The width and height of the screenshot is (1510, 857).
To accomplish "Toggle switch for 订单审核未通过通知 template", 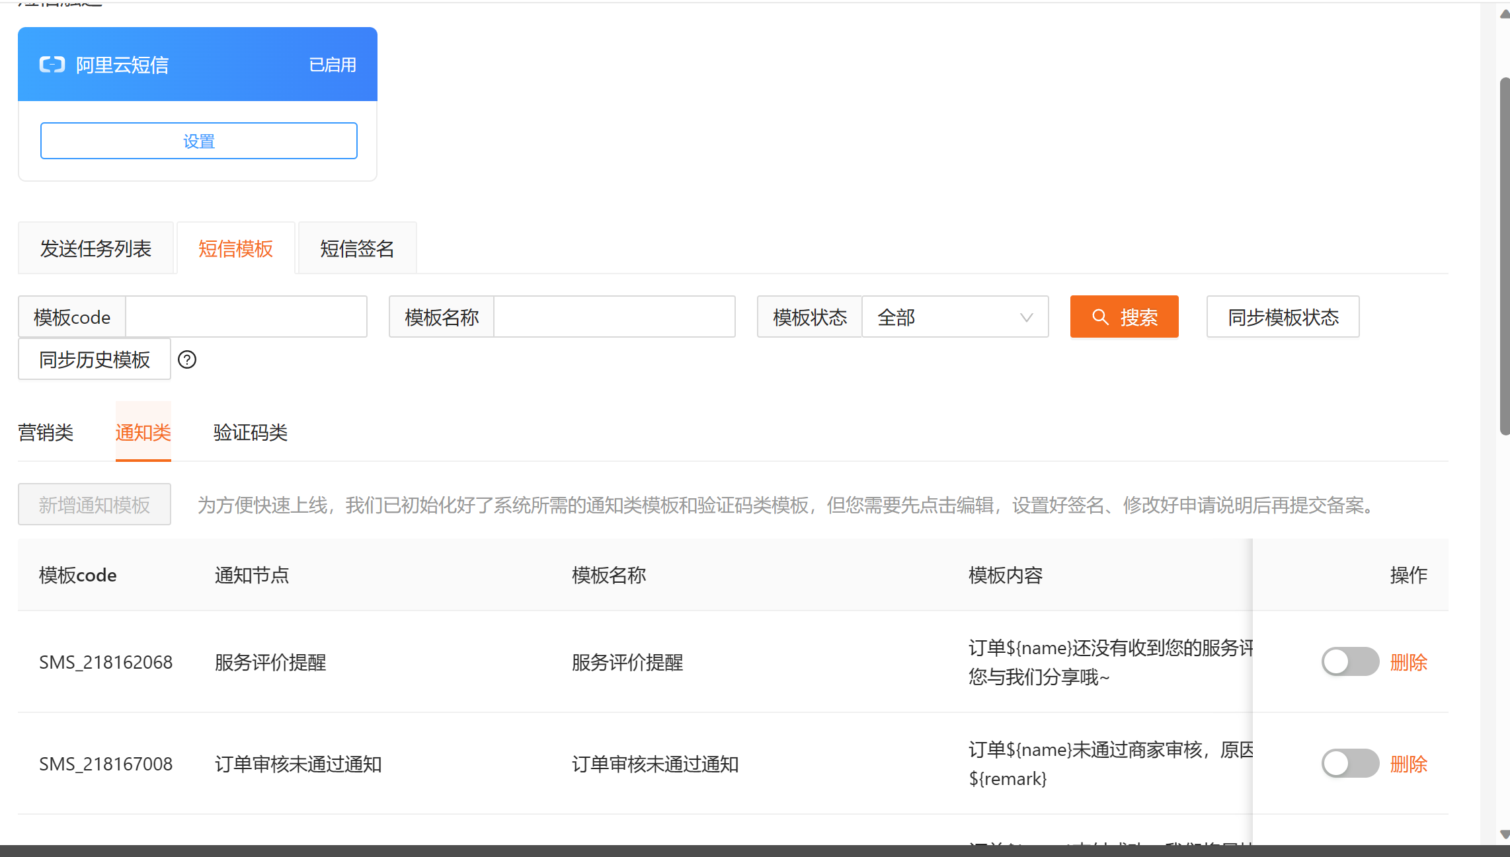I will click(x=1350, y=763).
